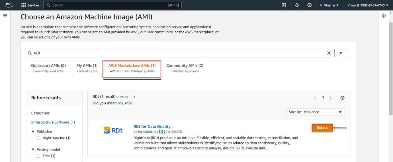
Task: Click the RDt product logo
Action: point(113,130)
